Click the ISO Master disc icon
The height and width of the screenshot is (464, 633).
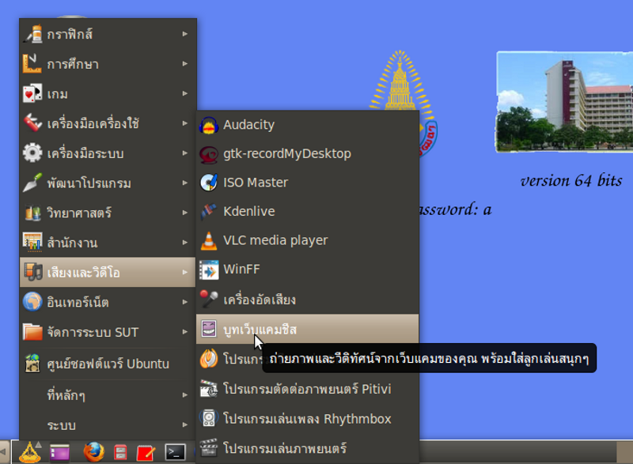click(x=209, y=183)
